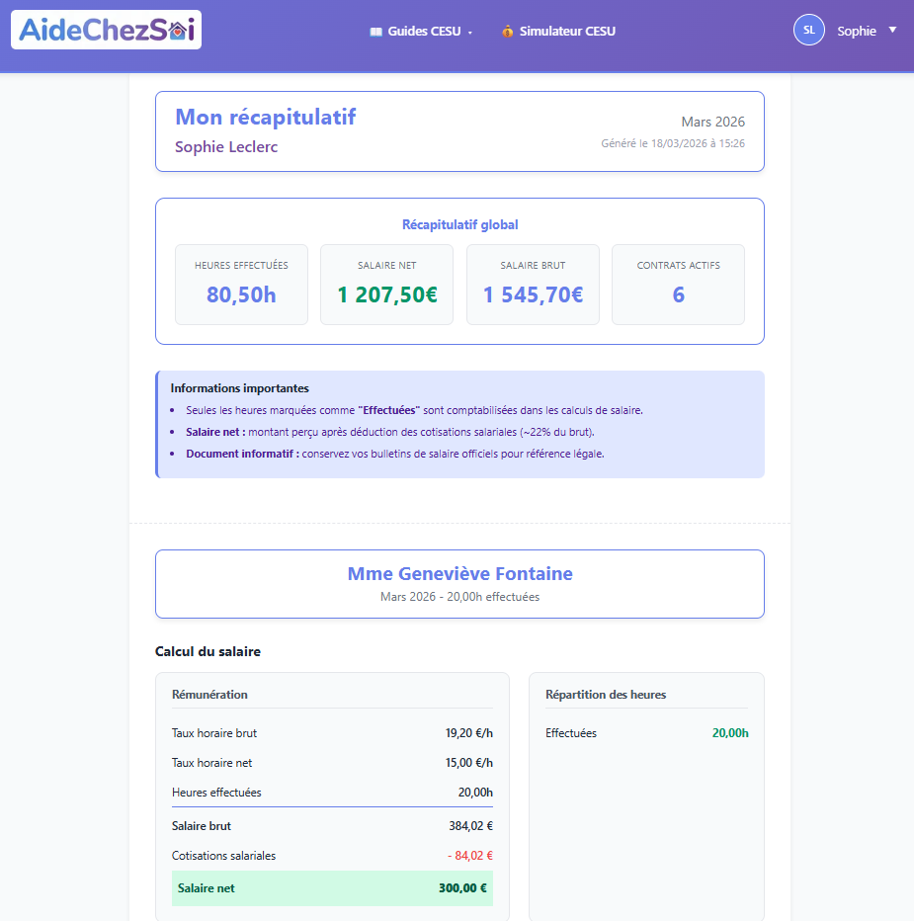Click the Informations importantes notice box
Image resolution: width=914 pixels, height=921 pixels.
click(x=459, y=424)
